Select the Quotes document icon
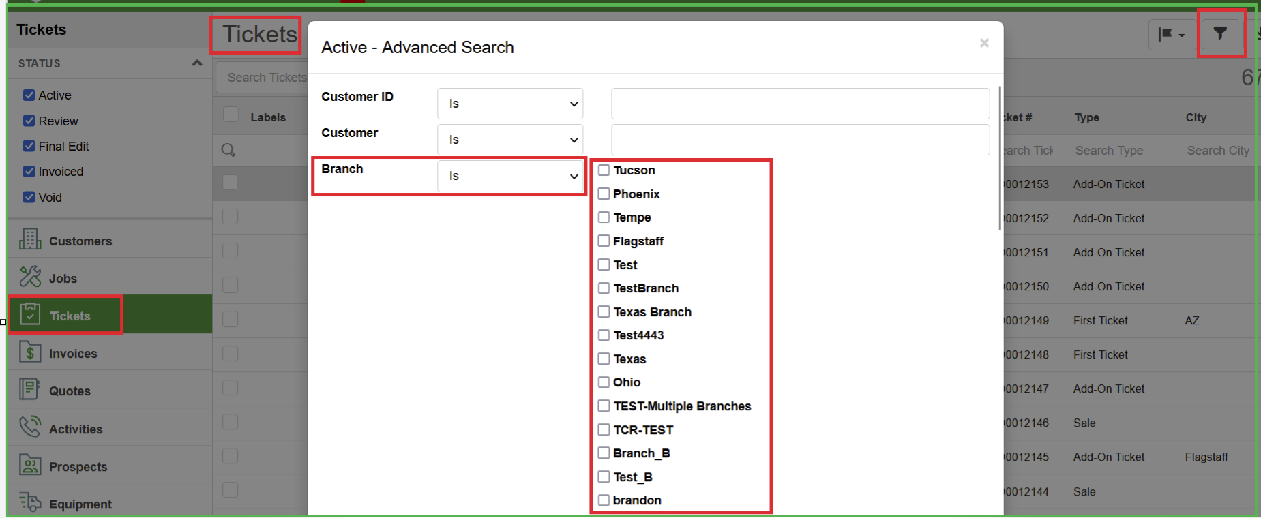The height and width of the screenshot is (518, 1261). coord(30,389)
